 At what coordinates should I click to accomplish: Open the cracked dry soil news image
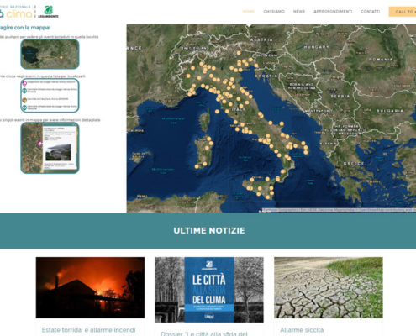tap(329, 287)
